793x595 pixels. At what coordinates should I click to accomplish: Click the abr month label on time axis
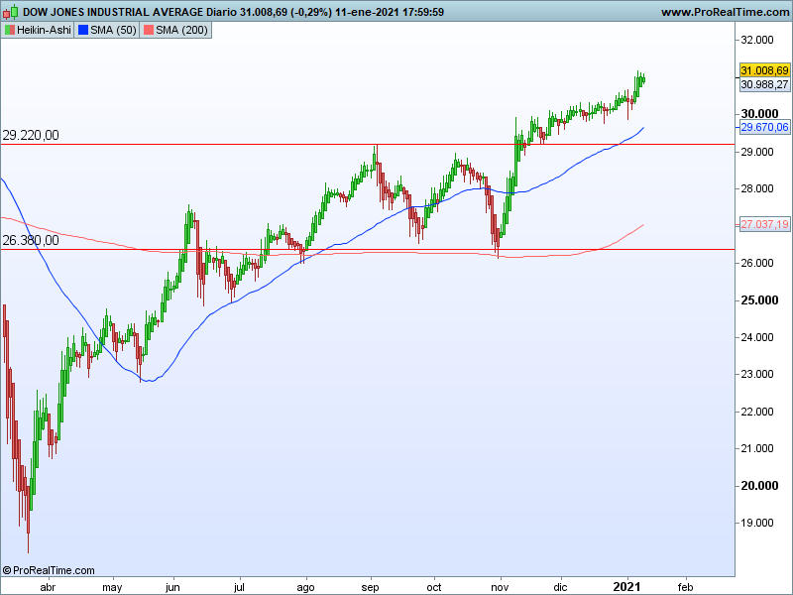tap(48, 587)
